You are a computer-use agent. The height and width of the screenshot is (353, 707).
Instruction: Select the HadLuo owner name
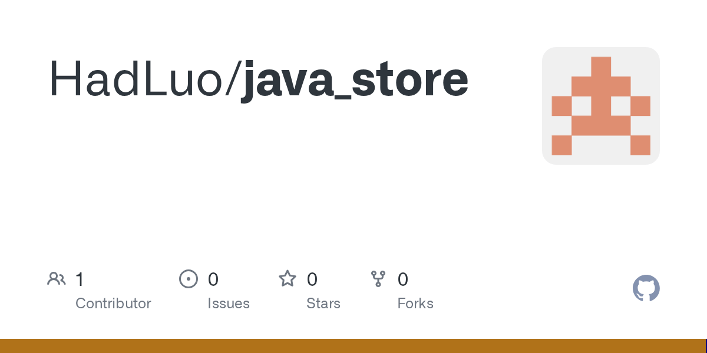pos(138,79)
